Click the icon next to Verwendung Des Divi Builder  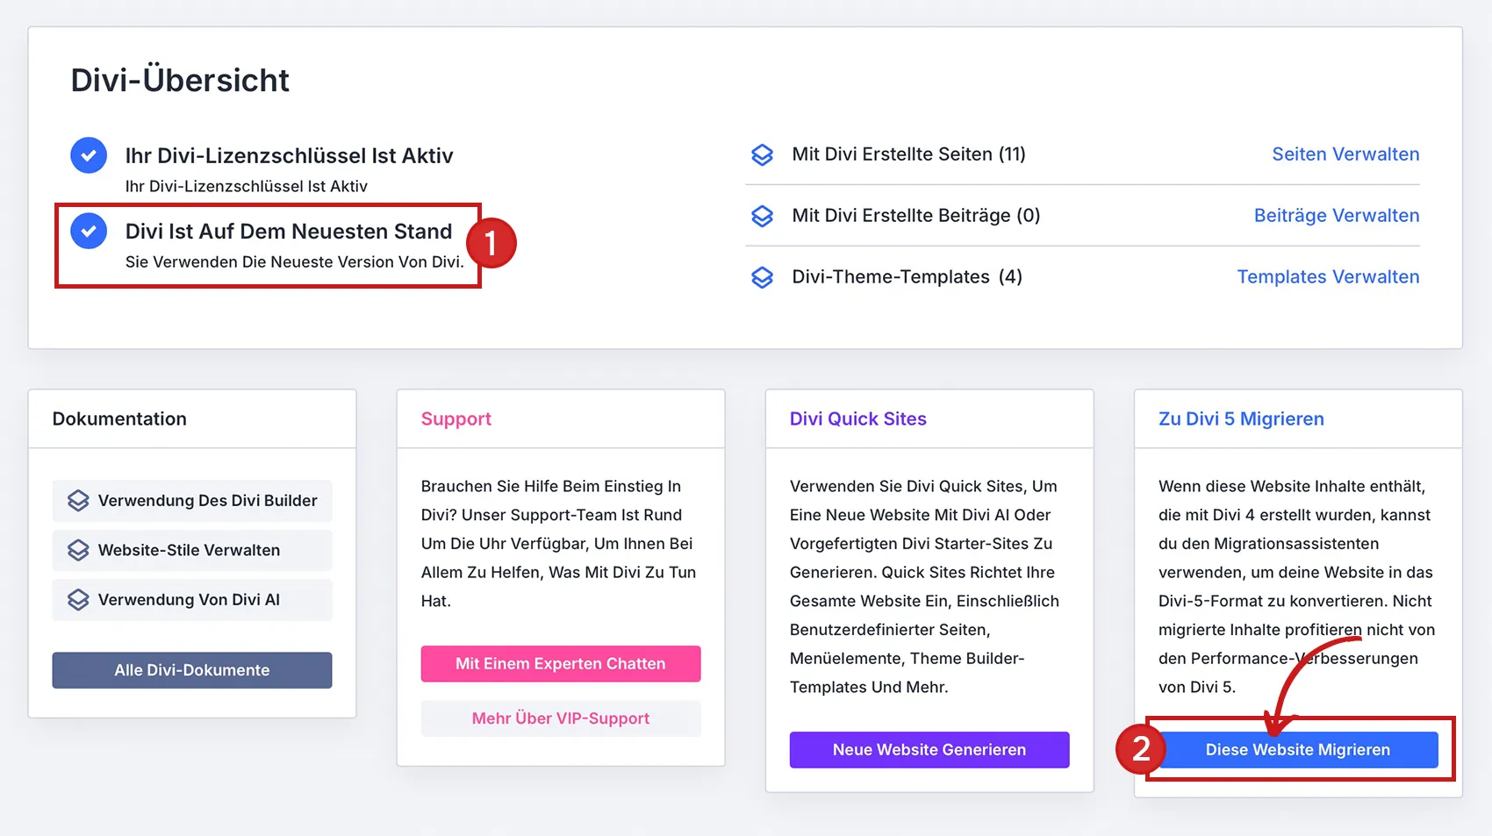(x=78, y=501)
